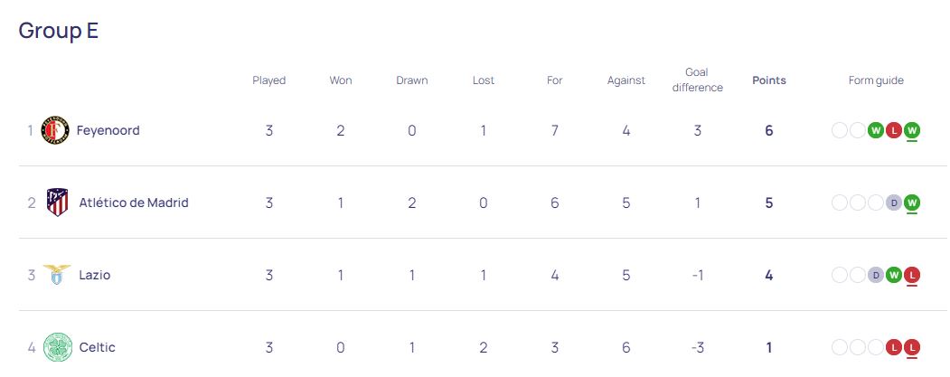Click the Lazio eagle crest
This screenshot has width=950, height=377.
(57, 275)
